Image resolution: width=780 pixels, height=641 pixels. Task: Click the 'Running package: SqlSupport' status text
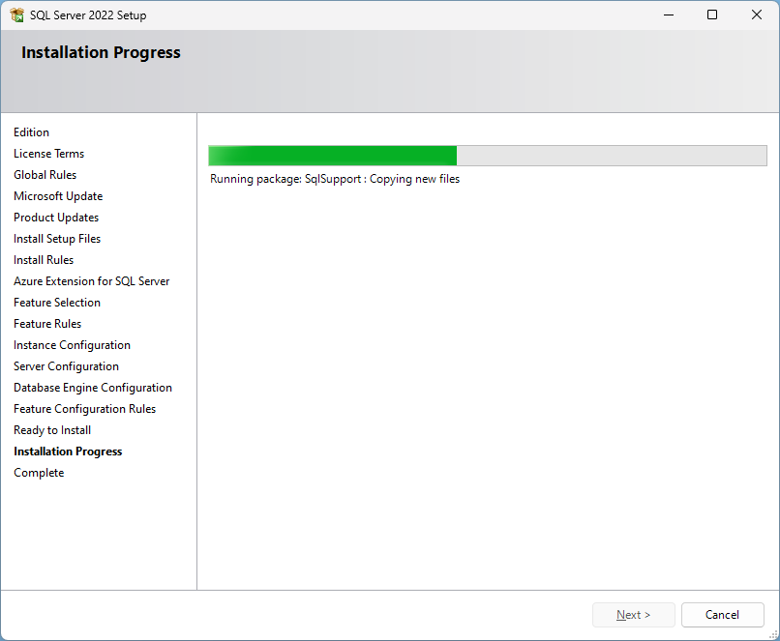pyautogui.click(x=335, y=179)
